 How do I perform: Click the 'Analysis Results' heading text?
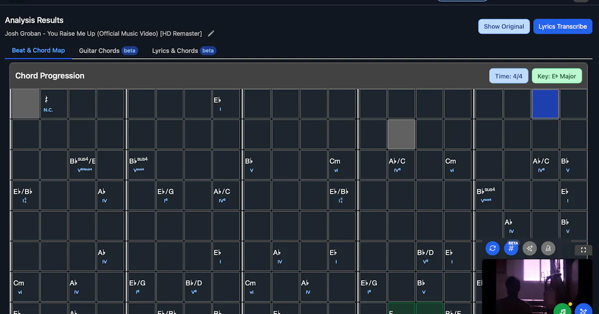tap(34, 20)
